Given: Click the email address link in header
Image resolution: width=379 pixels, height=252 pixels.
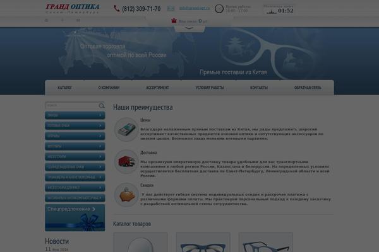Looking at the screenshot, I should (195, 8).
